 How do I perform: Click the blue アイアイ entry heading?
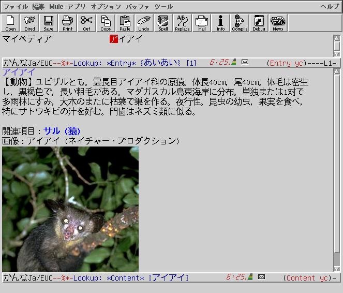coord(19,72)
